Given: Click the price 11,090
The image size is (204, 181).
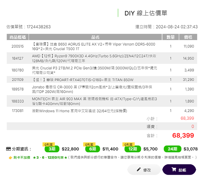Looking at the screenshot, I should pos(189,46).
